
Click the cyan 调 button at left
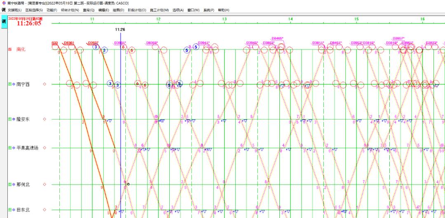(x=4, y=22)
